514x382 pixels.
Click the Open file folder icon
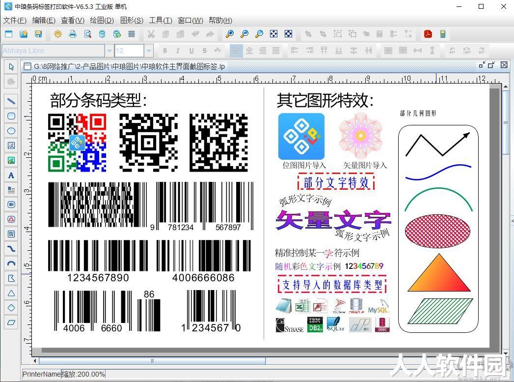coord(24,34)
